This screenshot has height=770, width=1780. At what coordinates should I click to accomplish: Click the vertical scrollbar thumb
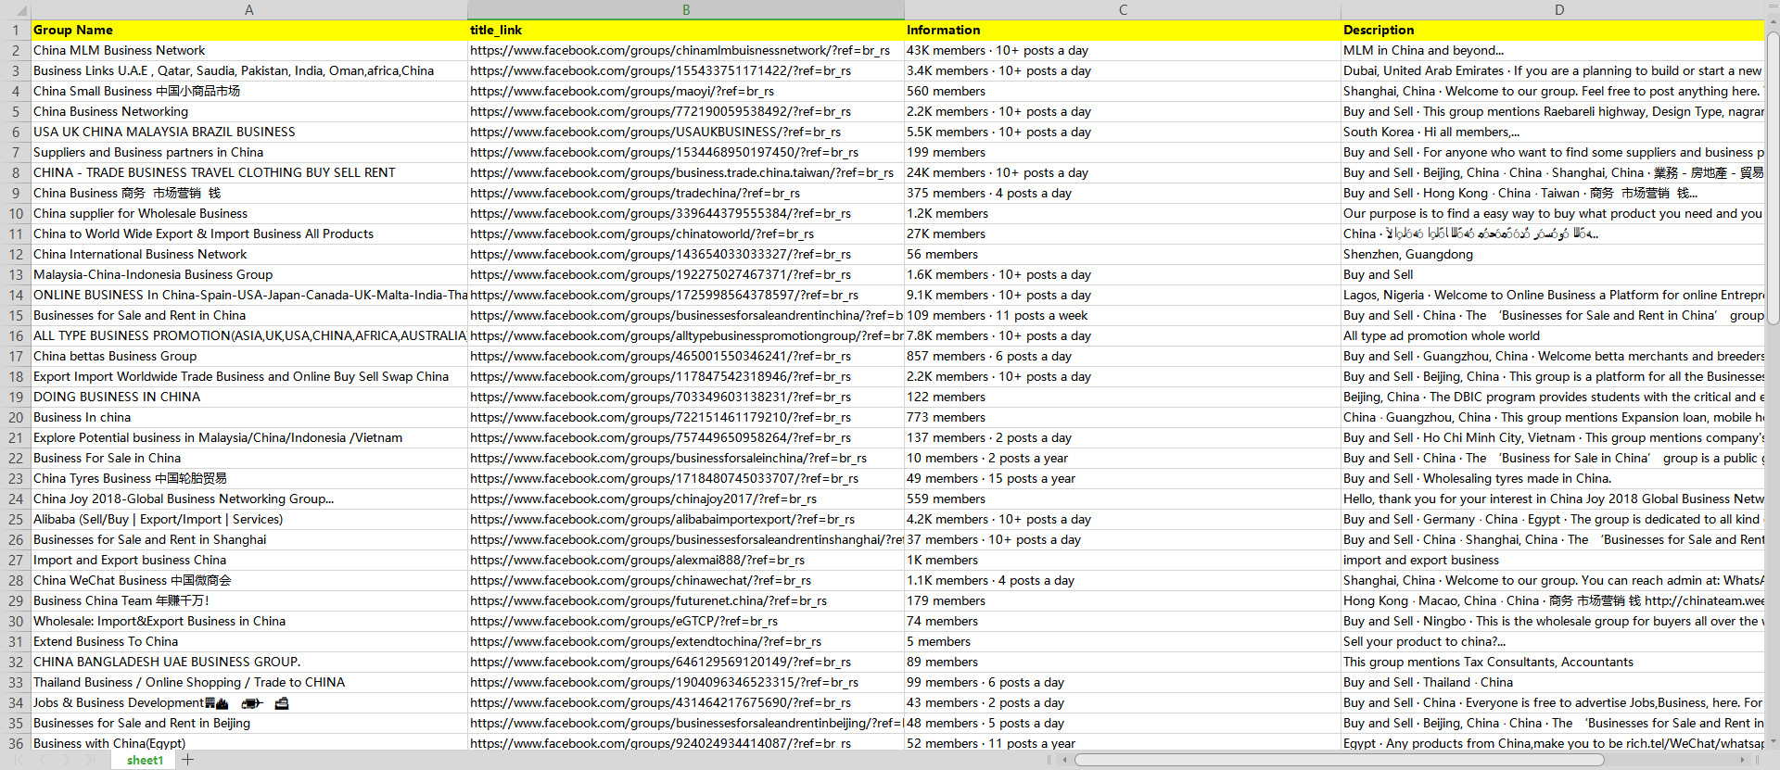[1773, 178]
